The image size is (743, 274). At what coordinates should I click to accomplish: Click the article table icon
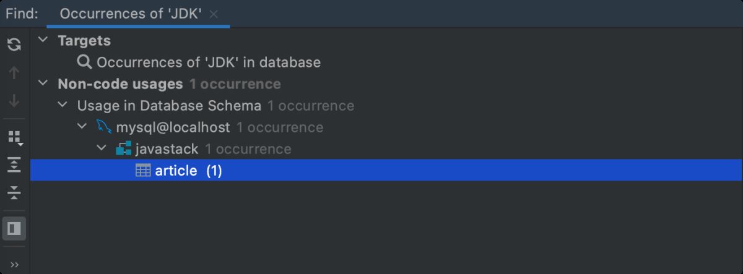(143, 171)
